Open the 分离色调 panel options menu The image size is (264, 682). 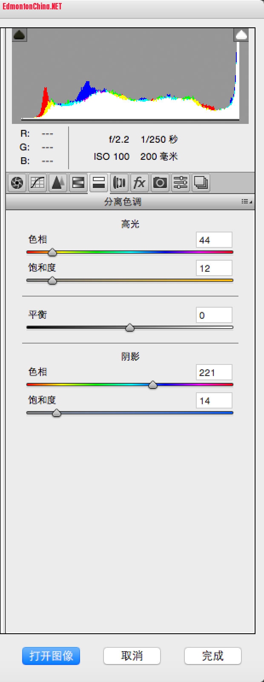(x=247, y=201)
